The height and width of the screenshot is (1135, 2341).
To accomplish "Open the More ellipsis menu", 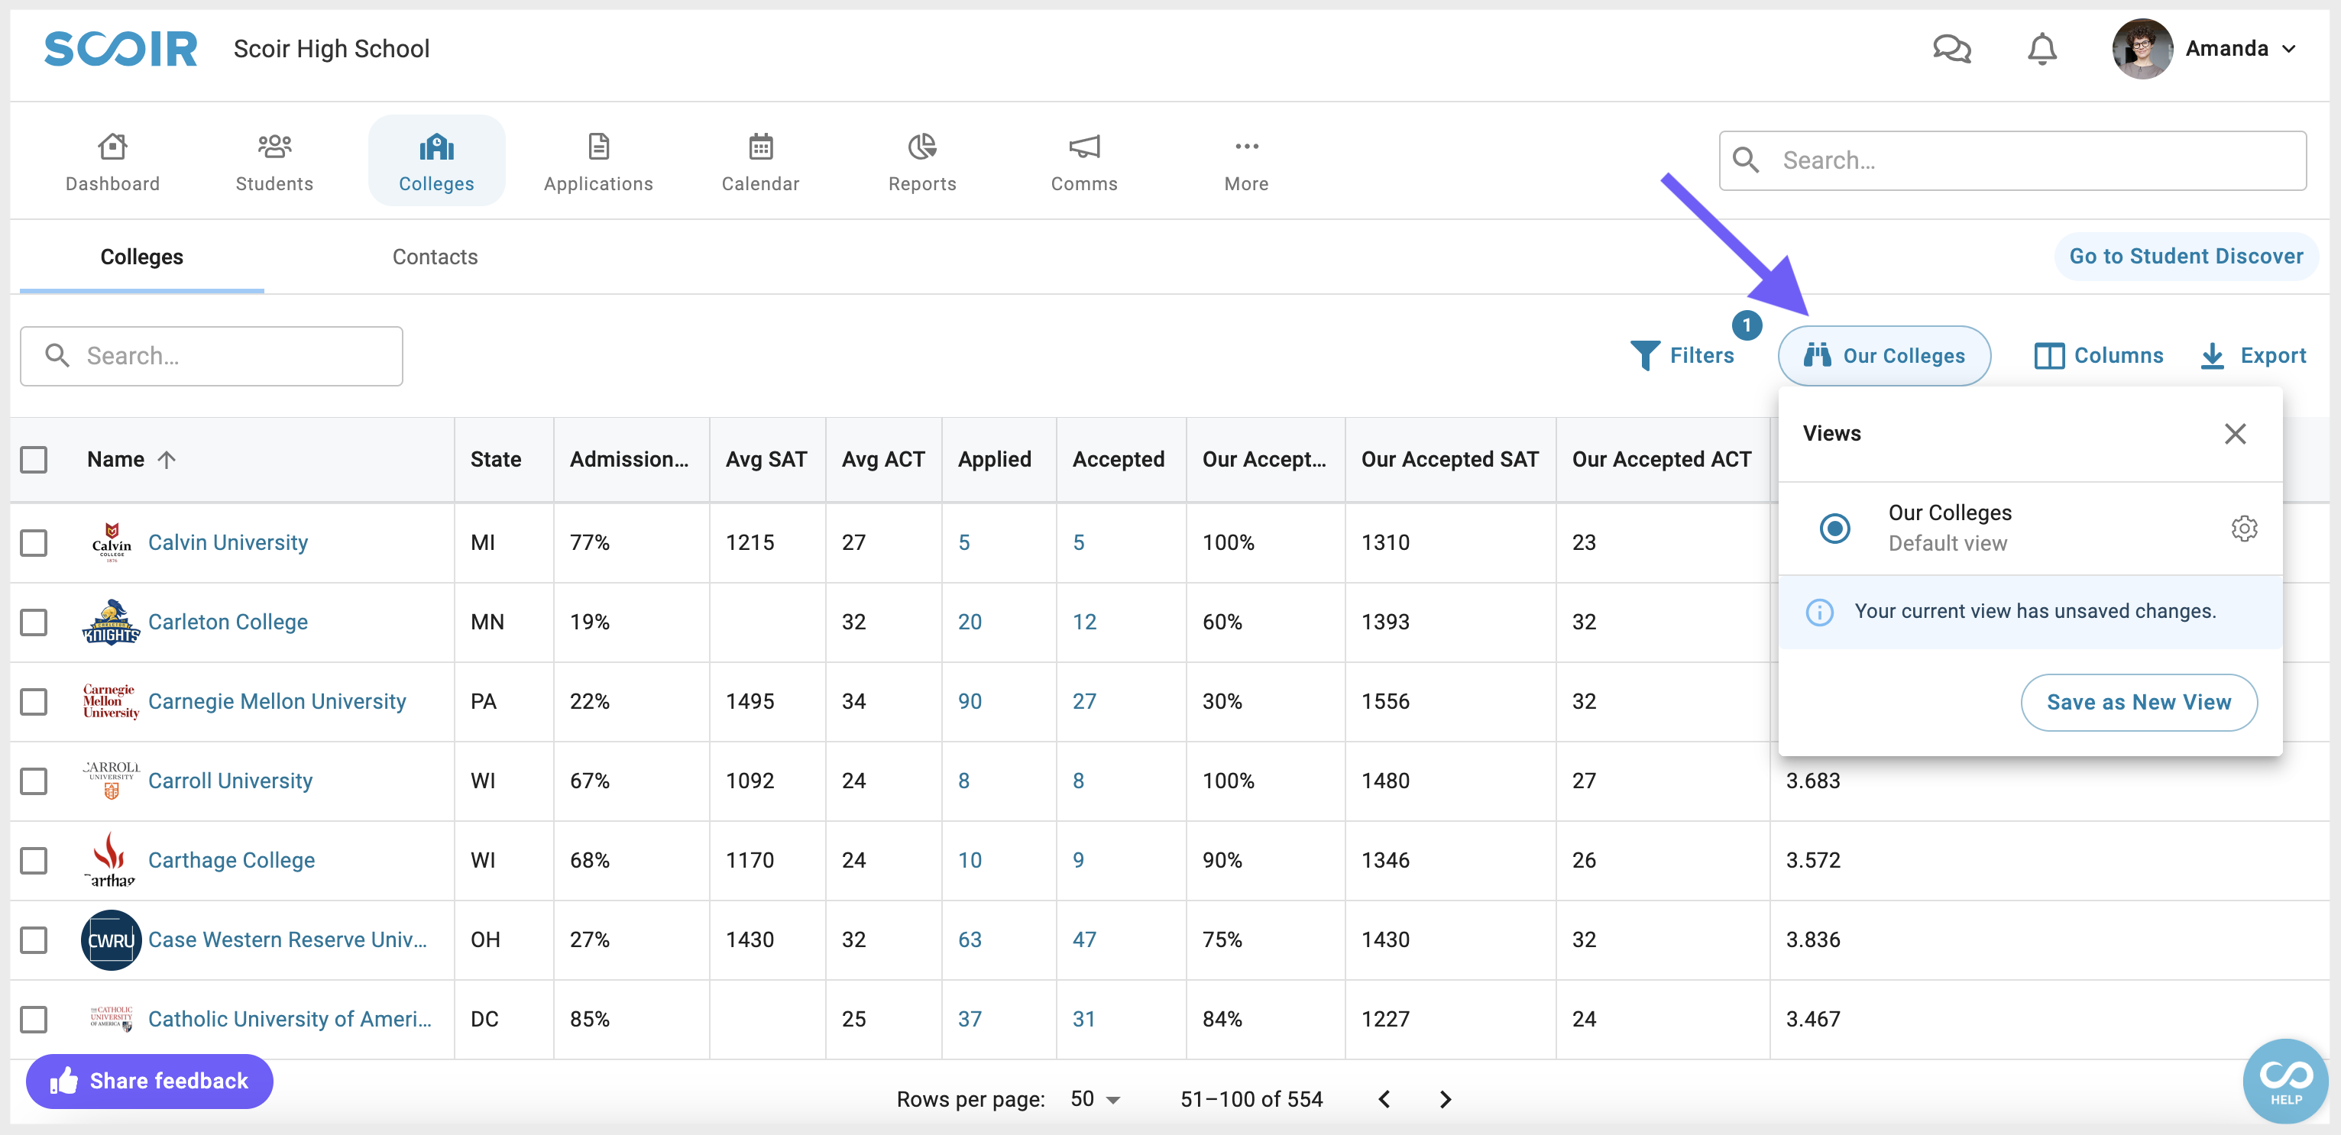I will (1247, 147).
